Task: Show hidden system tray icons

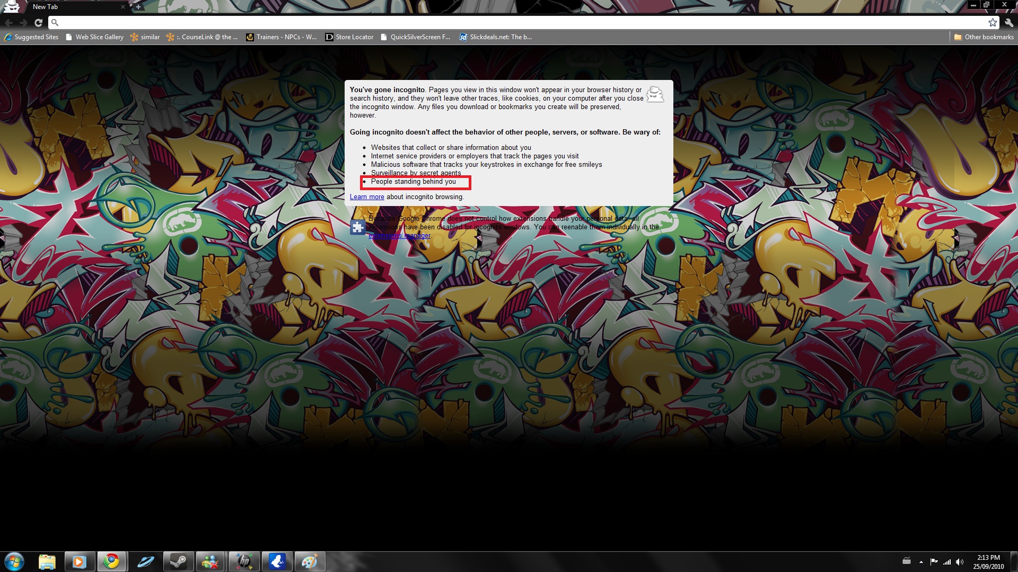Action: (x=921, y=562)
